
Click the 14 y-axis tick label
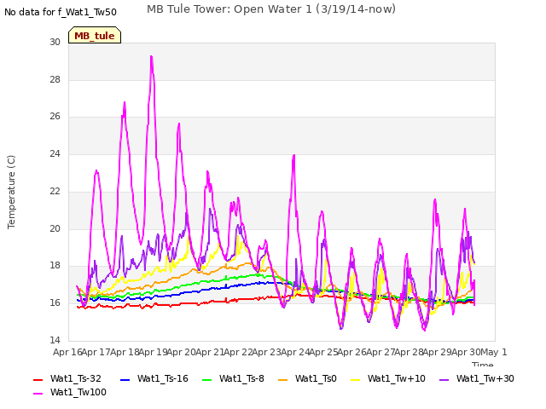(55, 340)
